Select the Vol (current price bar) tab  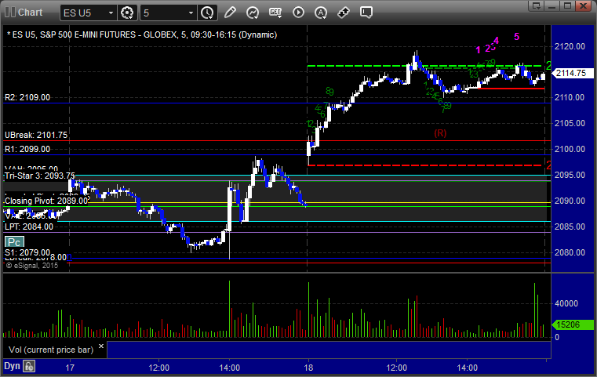[51, 350]
